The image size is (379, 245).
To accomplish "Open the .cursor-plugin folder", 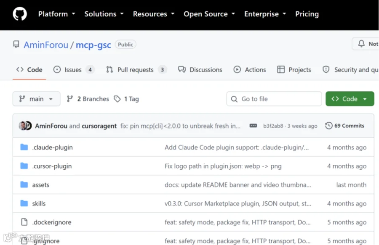I will coord(52,166).
